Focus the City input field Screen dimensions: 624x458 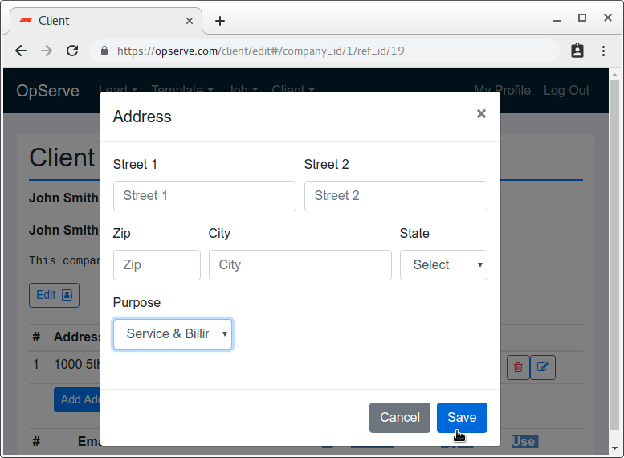300,265
